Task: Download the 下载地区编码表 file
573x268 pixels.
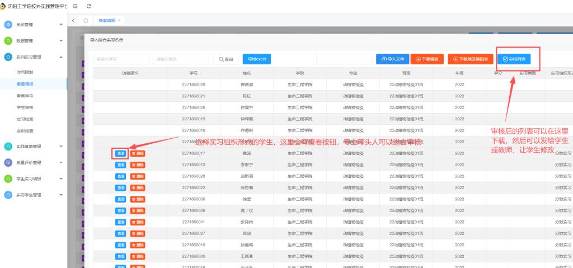Action: [470, 59]
